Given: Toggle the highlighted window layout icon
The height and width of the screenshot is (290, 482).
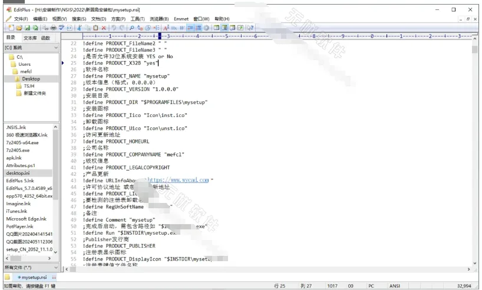Looking at the screenshot, I should click(225, 28).
